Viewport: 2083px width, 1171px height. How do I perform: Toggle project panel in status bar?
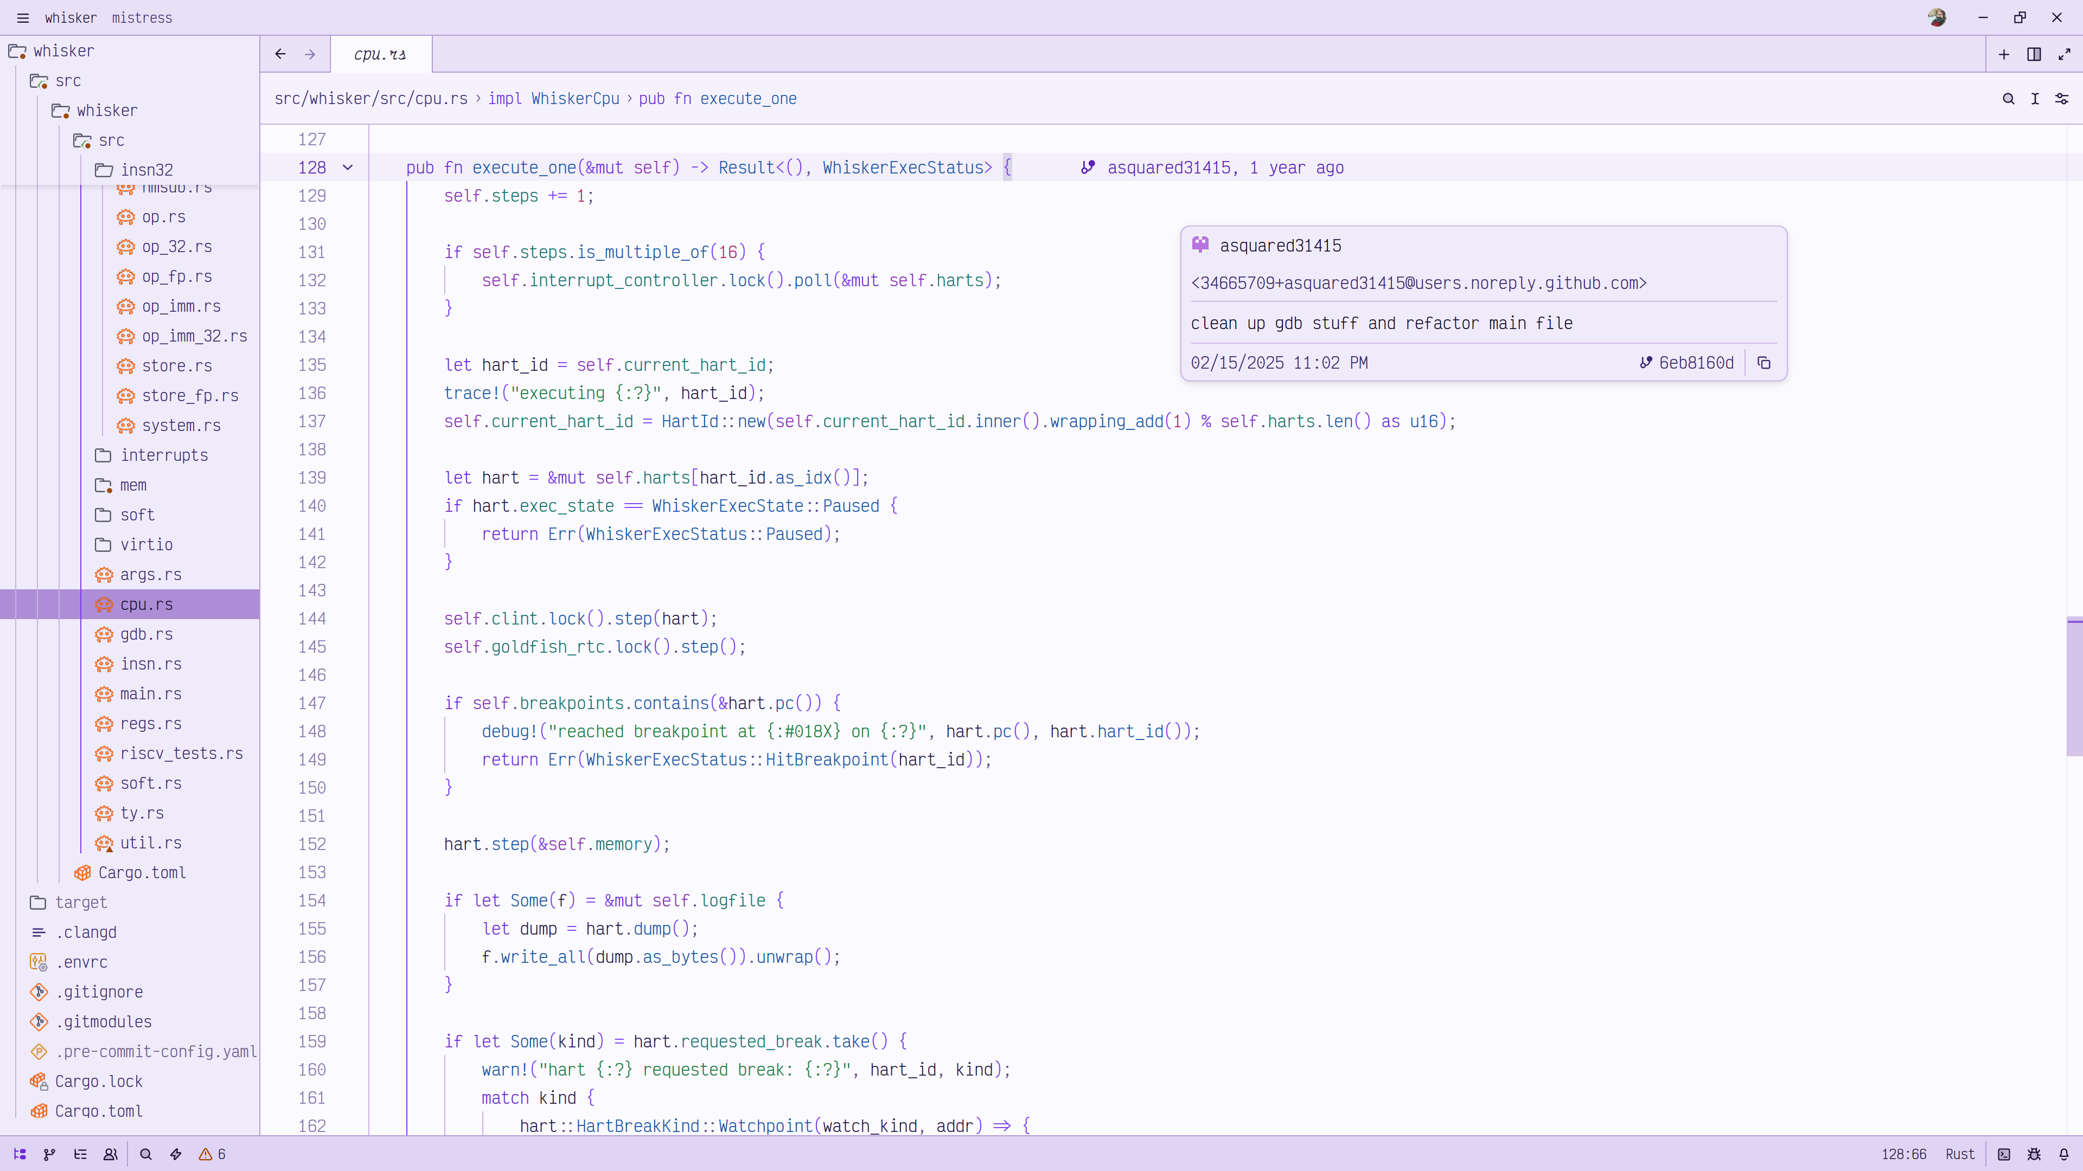tap(20, 1154)
